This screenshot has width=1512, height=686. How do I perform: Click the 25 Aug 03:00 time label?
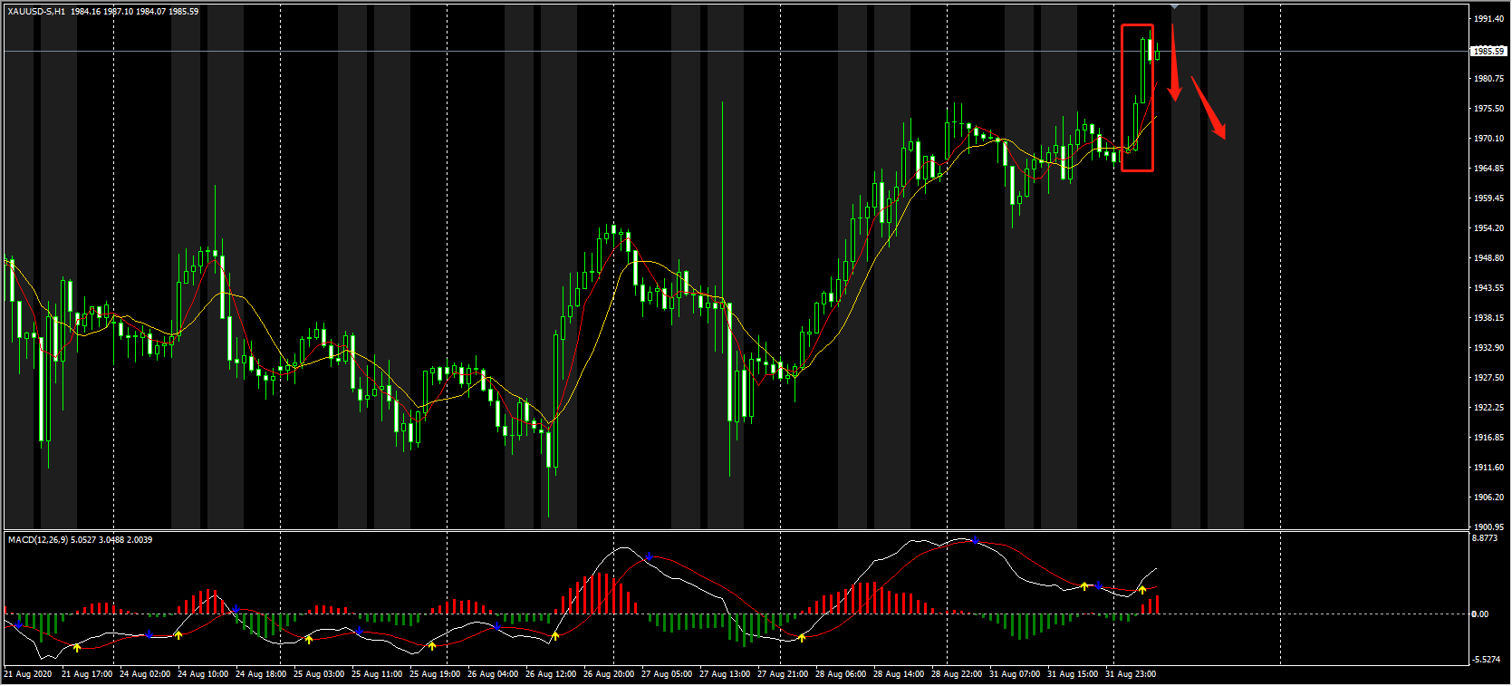click(x=319, y=674)
